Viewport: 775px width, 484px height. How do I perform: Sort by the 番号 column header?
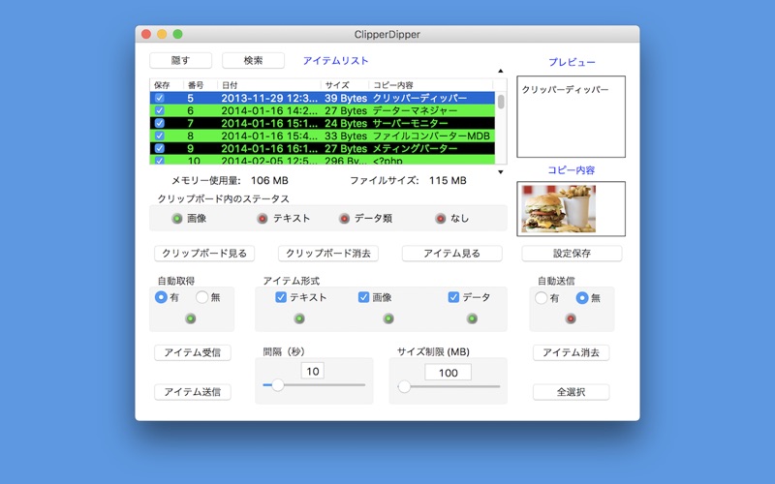click(x=201, y=85)
